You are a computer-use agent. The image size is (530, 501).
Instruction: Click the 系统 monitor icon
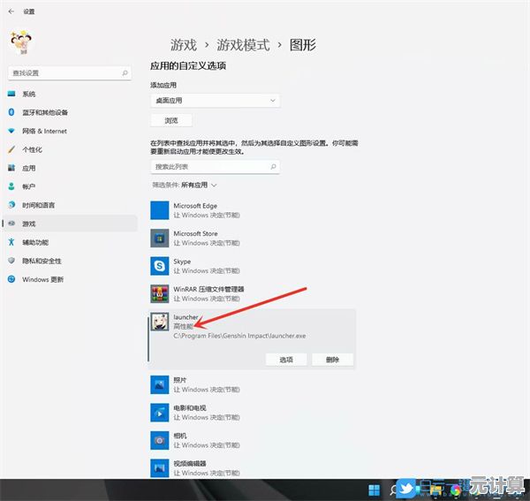tap(11, 94)
